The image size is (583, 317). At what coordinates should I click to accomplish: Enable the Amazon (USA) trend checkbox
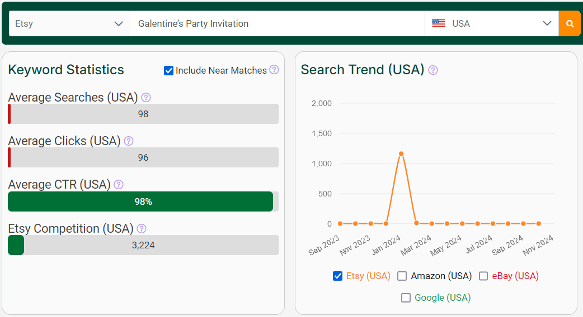tap(402, 276)
